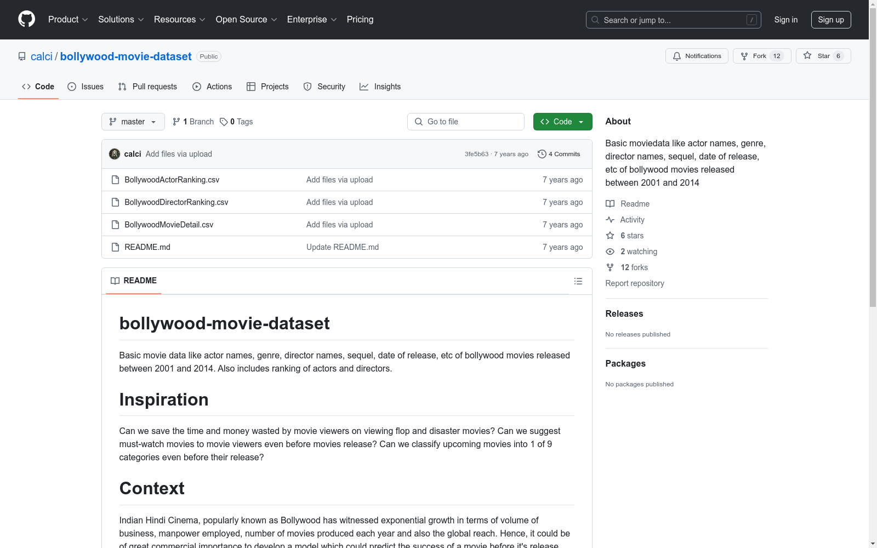
Task: Open bollywood-movie-dataset repository link
Action: (x=126, y=56)
